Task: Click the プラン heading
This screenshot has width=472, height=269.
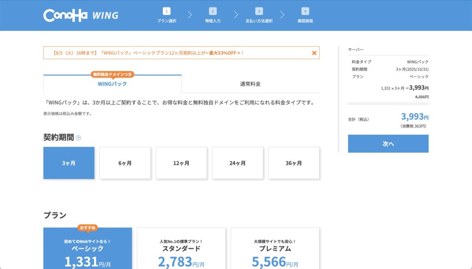Action: click(55, 215)
